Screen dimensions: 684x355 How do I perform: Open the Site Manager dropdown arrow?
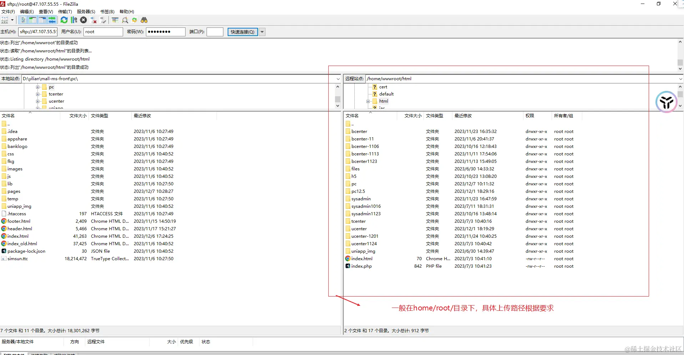coord(12,20)
